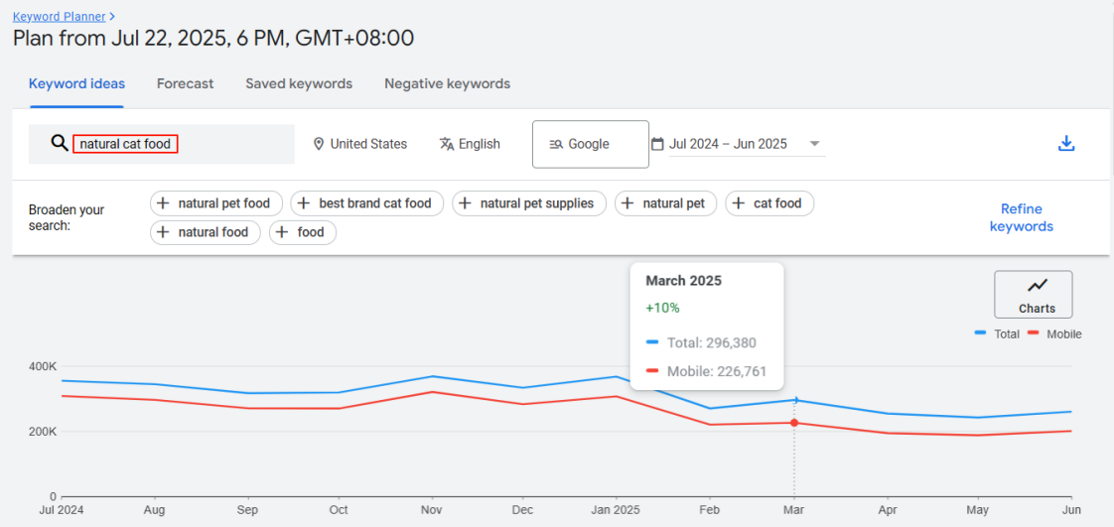Open the Google search network selector
Screen dimensions: 1114x527
click(591, 145)
